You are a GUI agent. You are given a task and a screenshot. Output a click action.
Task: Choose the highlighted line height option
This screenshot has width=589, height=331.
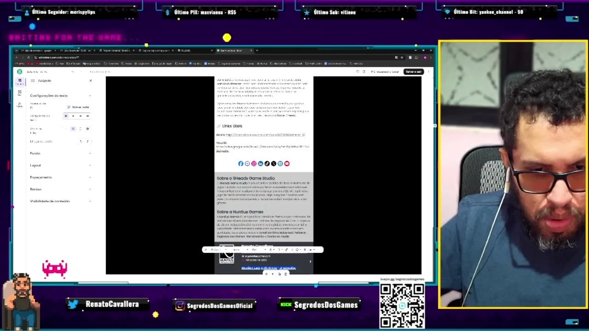73,129
